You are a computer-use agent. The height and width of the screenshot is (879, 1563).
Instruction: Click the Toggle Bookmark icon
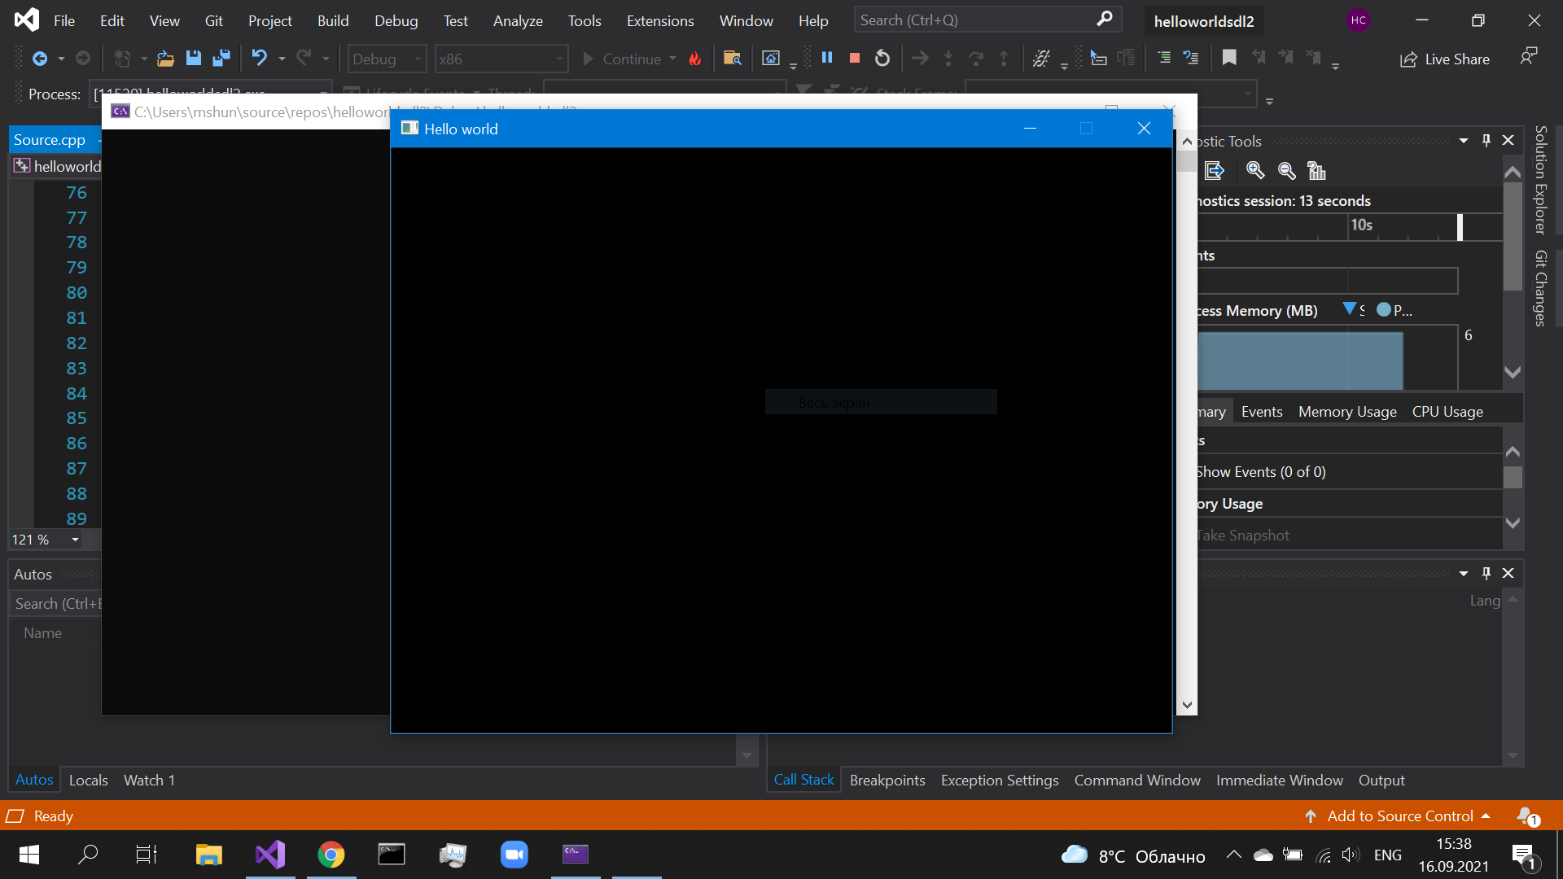click(1229, 58)
